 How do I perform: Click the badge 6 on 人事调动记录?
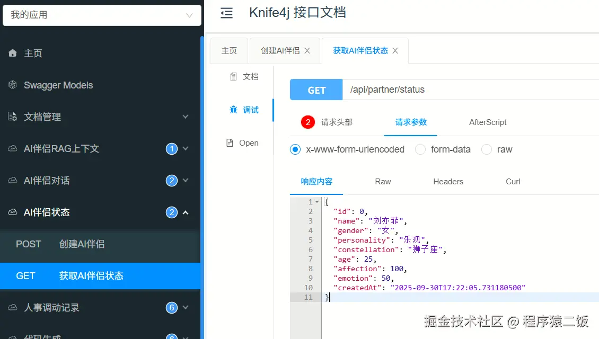(x=172, y=307)
